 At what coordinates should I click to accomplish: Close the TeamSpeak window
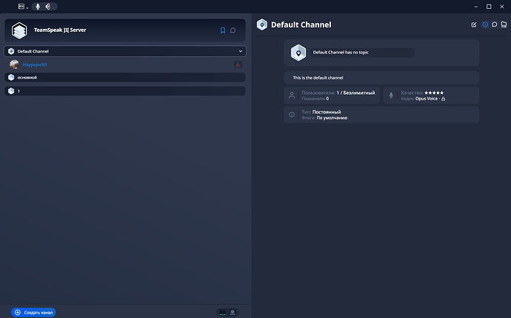pyautogui.click(x=502, y=7)
